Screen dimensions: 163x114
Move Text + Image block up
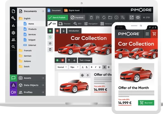[69, 60]
